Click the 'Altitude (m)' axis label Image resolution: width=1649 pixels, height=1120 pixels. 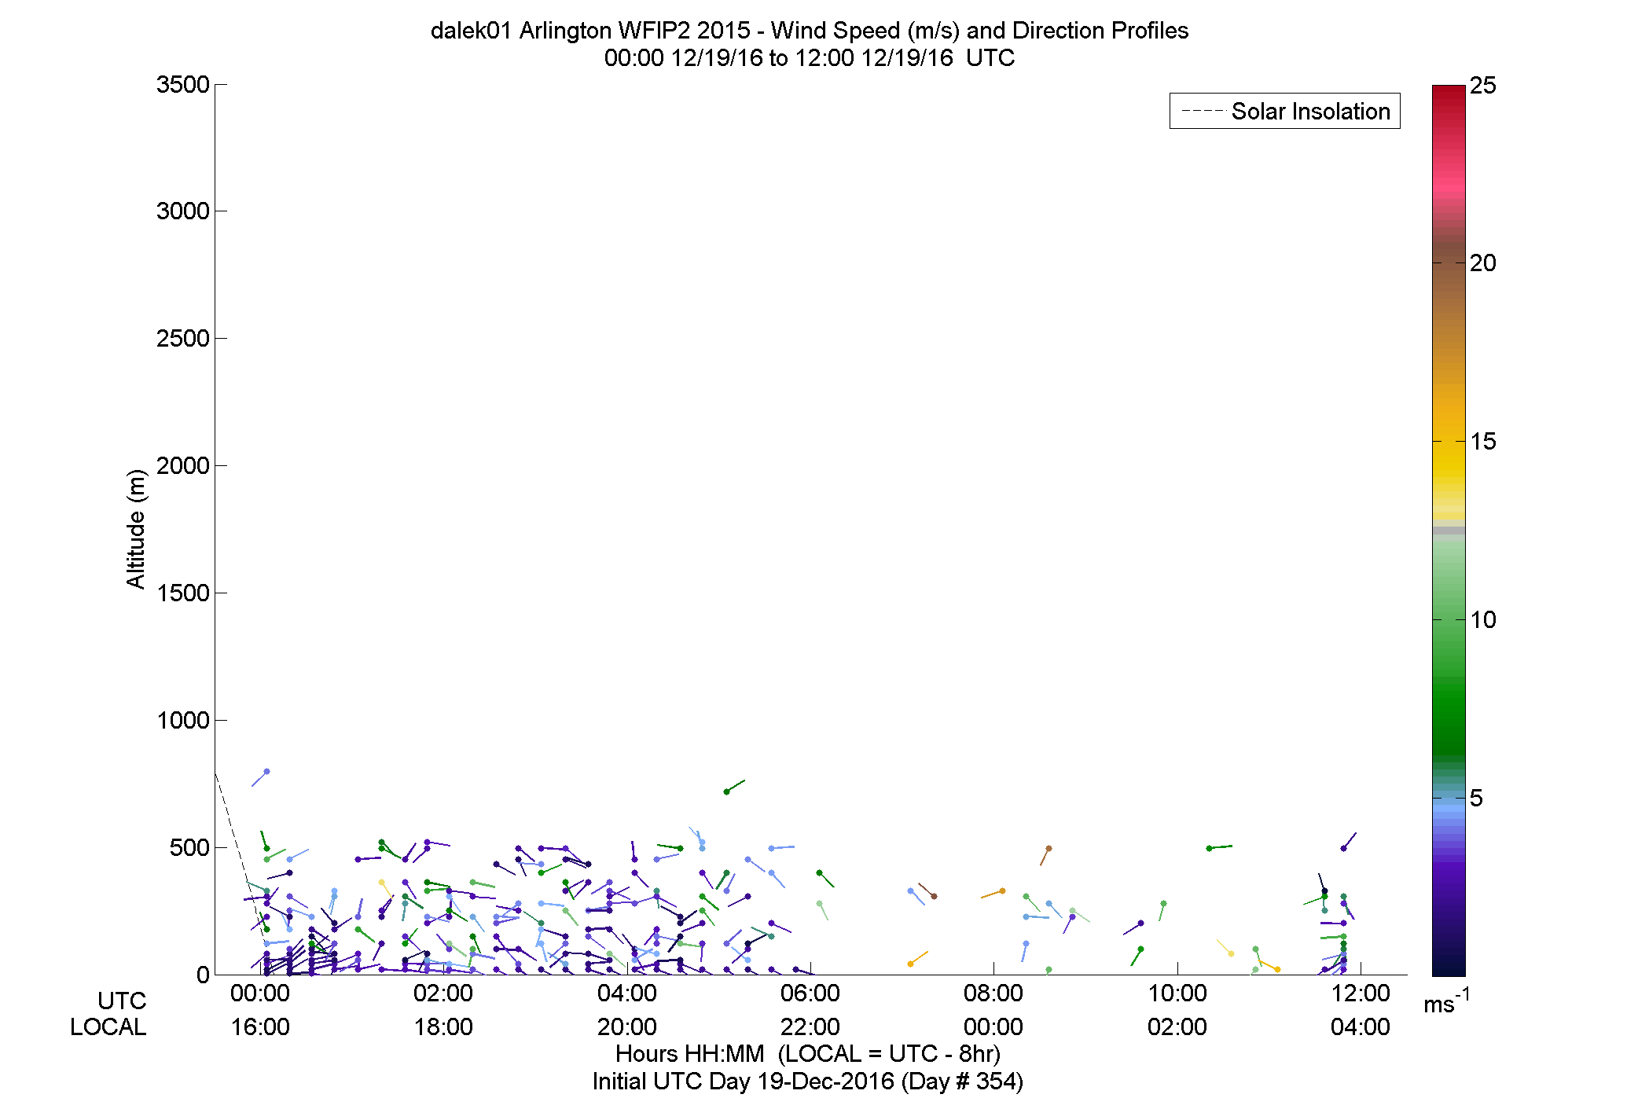tap(136, 528)
